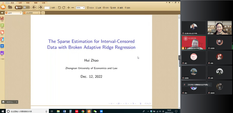Open the Word conversion sidebar icon

pyautogui.click(x=2, y=46)
